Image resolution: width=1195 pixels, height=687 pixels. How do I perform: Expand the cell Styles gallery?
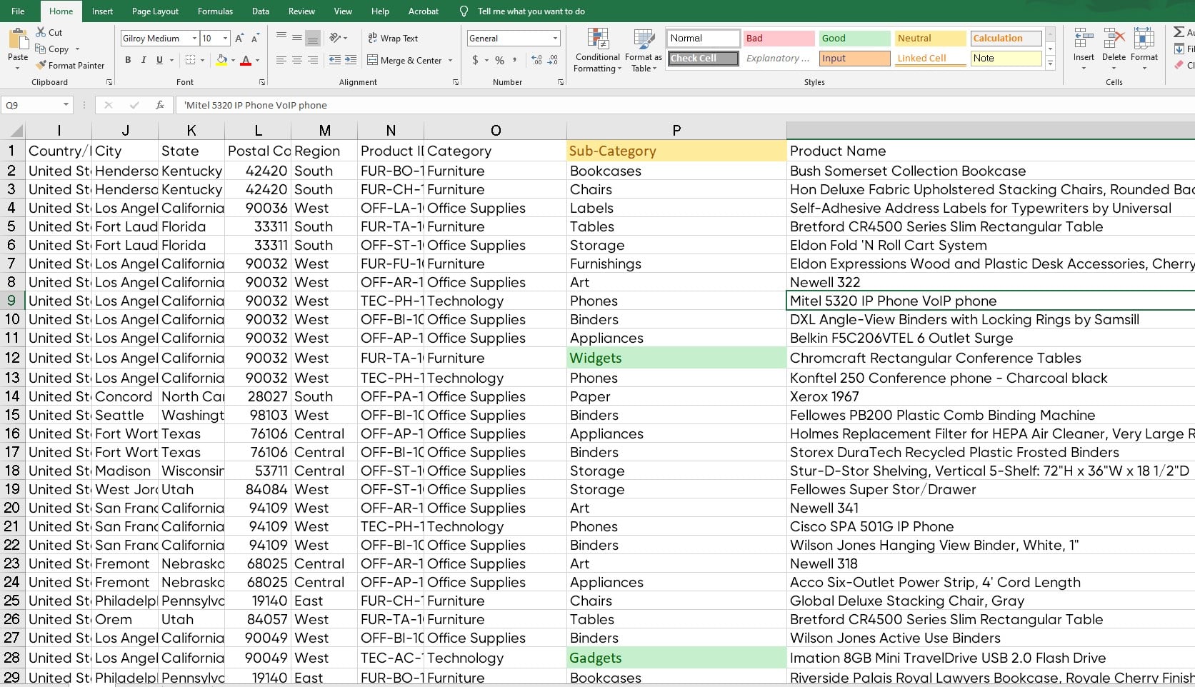(x=1050, y=64)
